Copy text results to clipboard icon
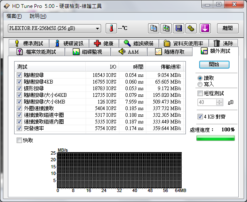247x202 pixels. (153, 28)
